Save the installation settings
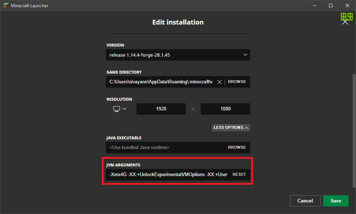 [335, 201]
